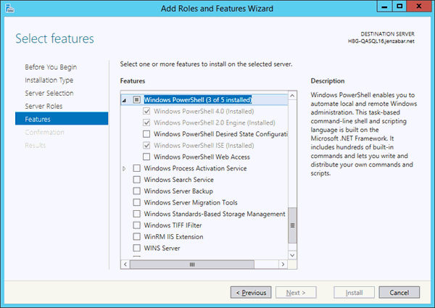Tick the Windows Server Backup checkbox
This screenshot has height=308, width=435.
click(137, 191)
